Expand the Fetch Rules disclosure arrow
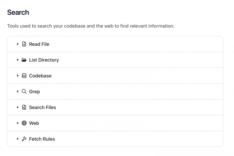The width and height of the screenshot is (234, 156). click(x=18, y=139)
